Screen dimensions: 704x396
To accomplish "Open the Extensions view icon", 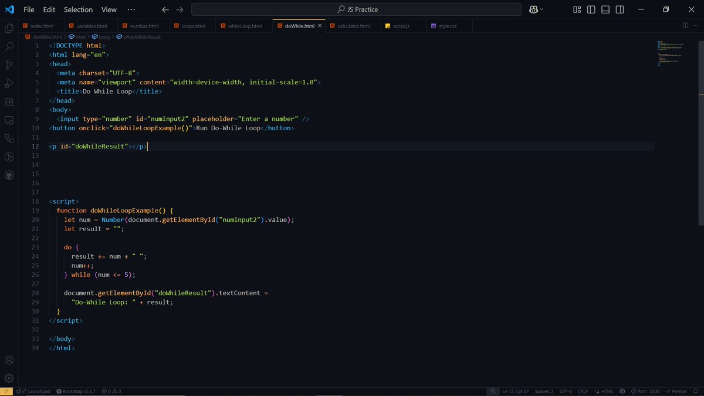I will pyautogui.click(x=9, y=101).
